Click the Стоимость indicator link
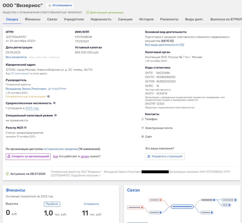Viewport: 242px width, 223px height. click(91, 204)
